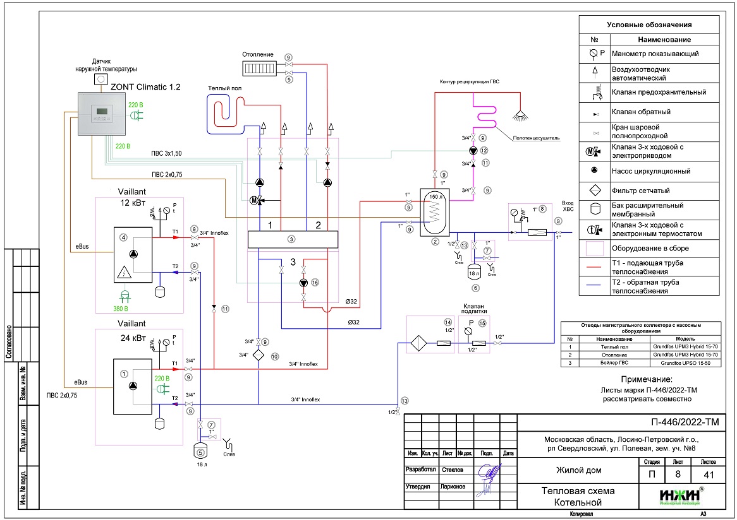Screen dimensions: 737x520
Task: Select the red T1 line sample in legend
Action: [594, 267]
